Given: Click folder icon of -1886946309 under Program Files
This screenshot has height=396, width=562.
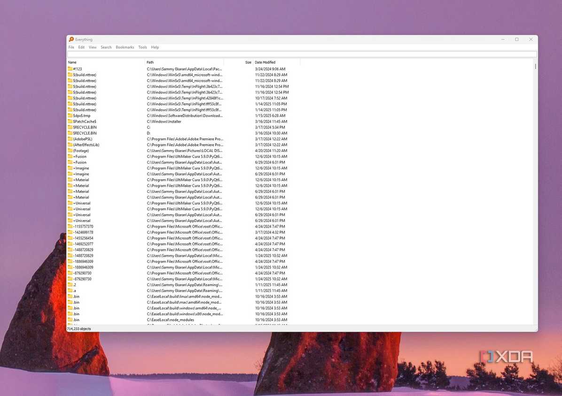Looking at the screenshot, I should (70, 261).
